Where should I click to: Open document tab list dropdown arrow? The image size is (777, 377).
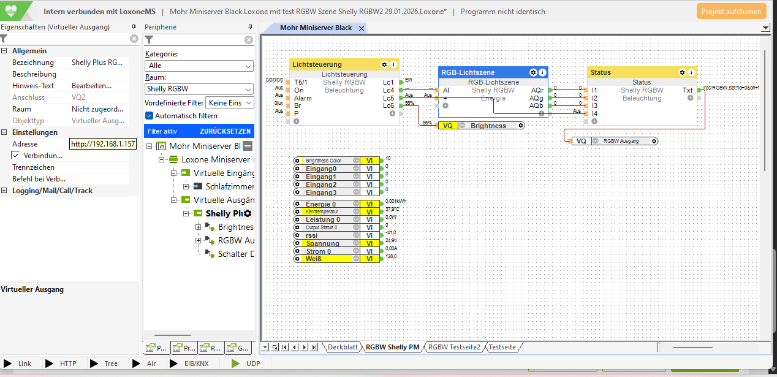765,28
